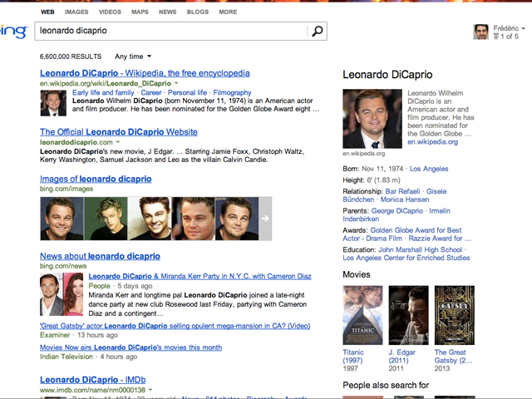Expand the arrow next to leonardodicaprio.com URL
The height and width of the screenshot is (399, 532).
[x=118, y=142]
